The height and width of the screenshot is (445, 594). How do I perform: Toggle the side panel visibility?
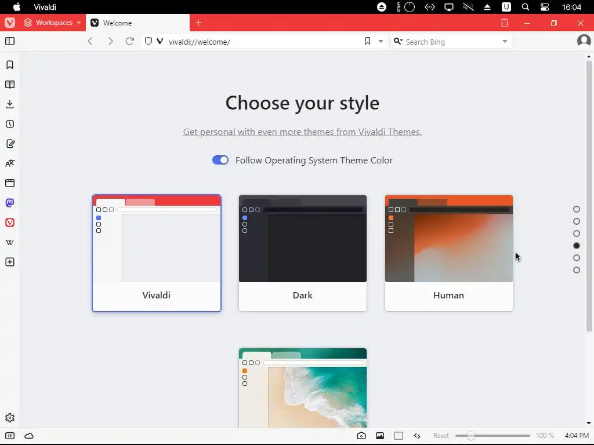[10, 41]
